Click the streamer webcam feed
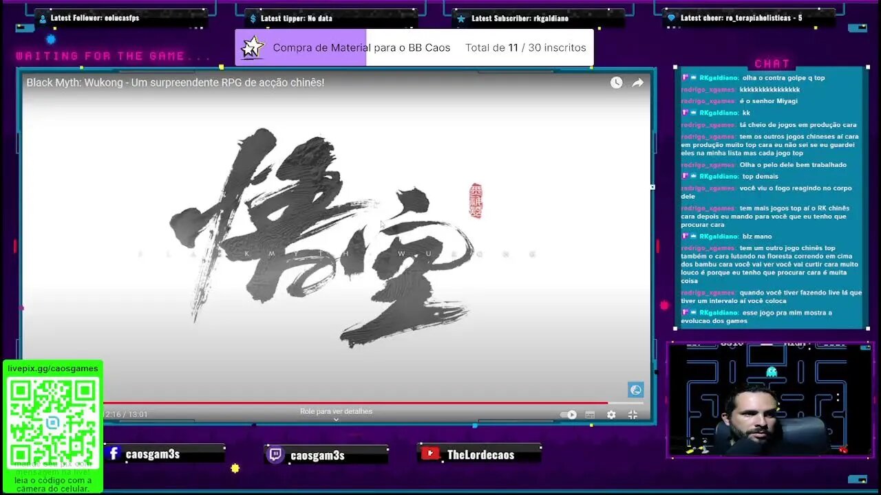 point(771,400)
